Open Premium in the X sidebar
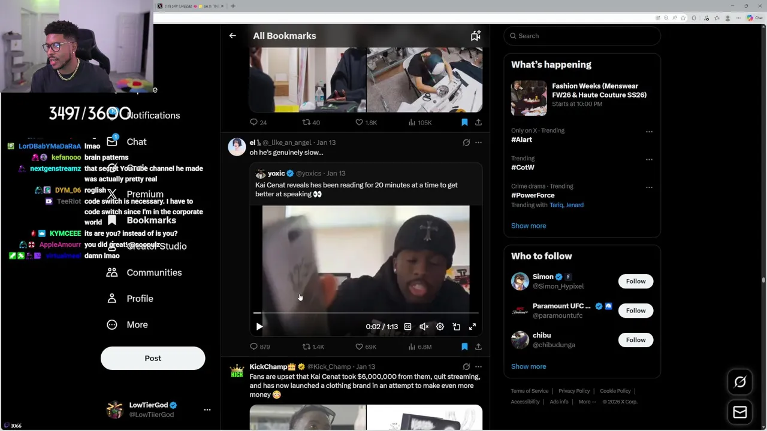Screen dimensions: 767x431 (x=135, y=194)
